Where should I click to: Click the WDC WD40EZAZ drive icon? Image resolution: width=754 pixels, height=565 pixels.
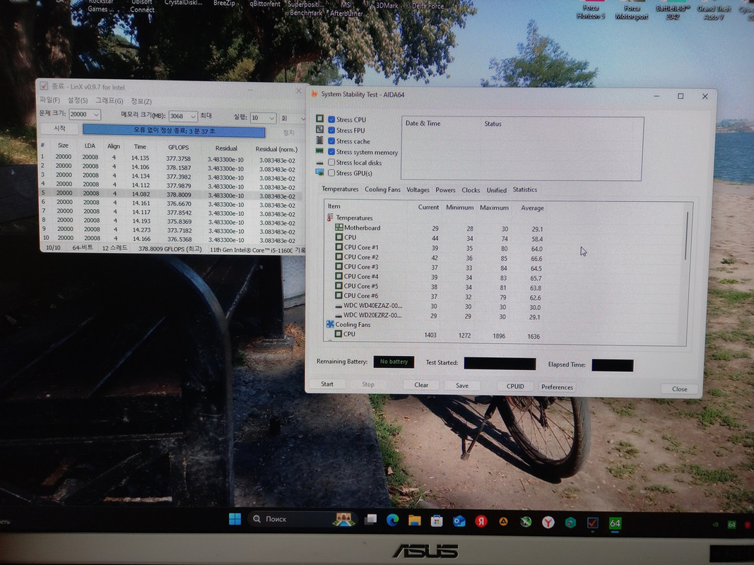tap(338, 306)
